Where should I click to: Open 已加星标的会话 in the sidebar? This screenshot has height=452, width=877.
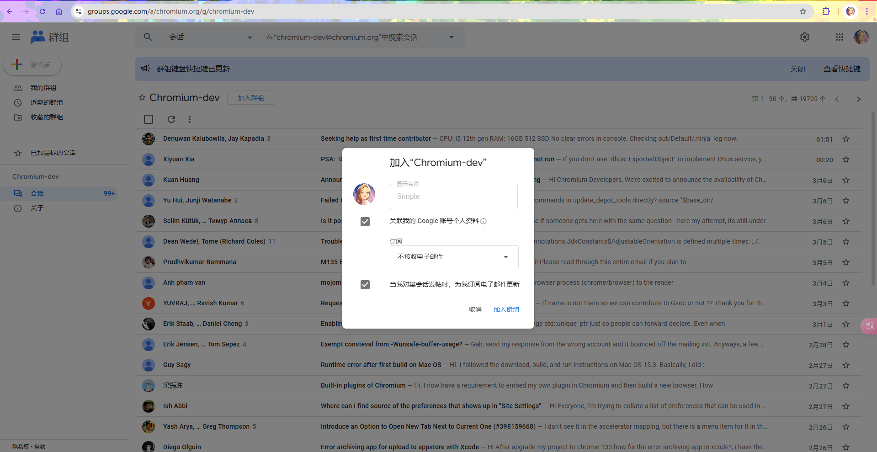[x=53, y=153]
